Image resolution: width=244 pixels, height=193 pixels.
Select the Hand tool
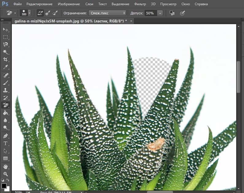pyautogui.click(x=6, y=167)
